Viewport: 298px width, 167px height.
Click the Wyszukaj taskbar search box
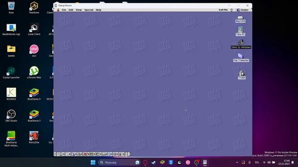pos(119,162)
